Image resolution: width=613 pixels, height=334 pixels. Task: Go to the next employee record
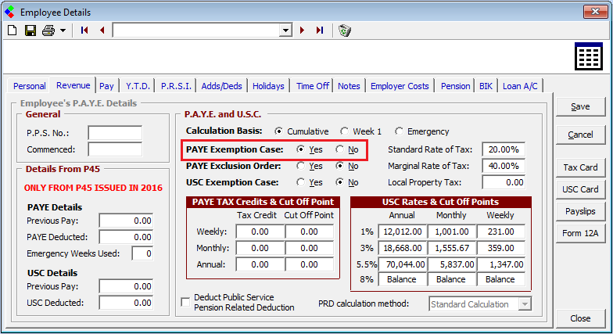point(303,31)
